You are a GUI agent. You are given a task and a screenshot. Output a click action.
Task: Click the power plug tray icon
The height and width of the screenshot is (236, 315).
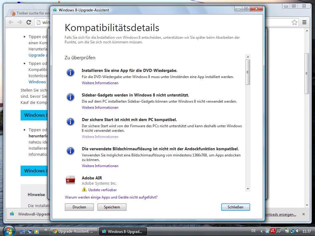(287, 231)
